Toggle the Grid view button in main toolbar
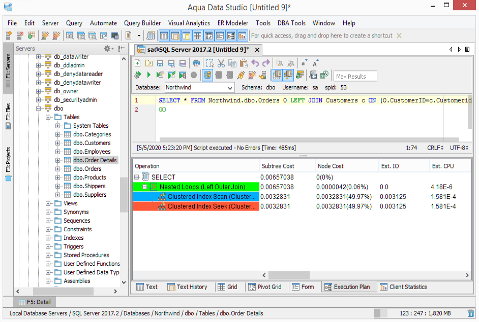This screenshot has width=479, height=322. [197, 35]
